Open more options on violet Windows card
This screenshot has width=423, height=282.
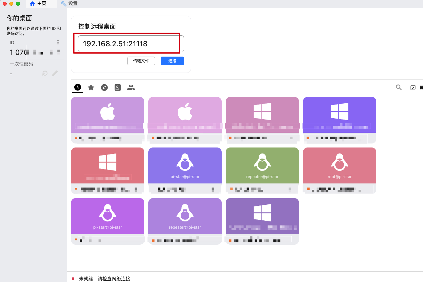[368, 138]
